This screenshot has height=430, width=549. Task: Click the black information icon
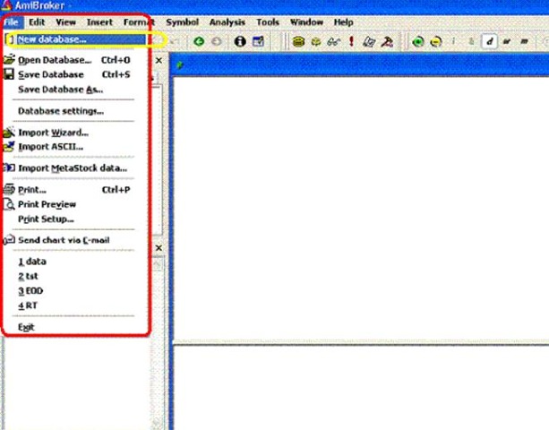[x=240, y=41]
